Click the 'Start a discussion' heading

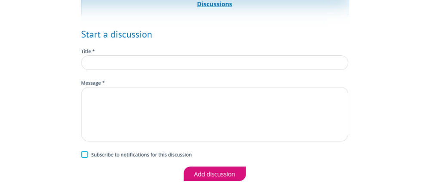coord(117,34)
